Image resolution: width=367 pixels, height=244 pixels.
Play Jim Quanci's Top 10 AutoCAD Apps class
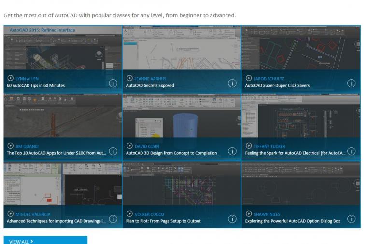click(x=10, y=146)
